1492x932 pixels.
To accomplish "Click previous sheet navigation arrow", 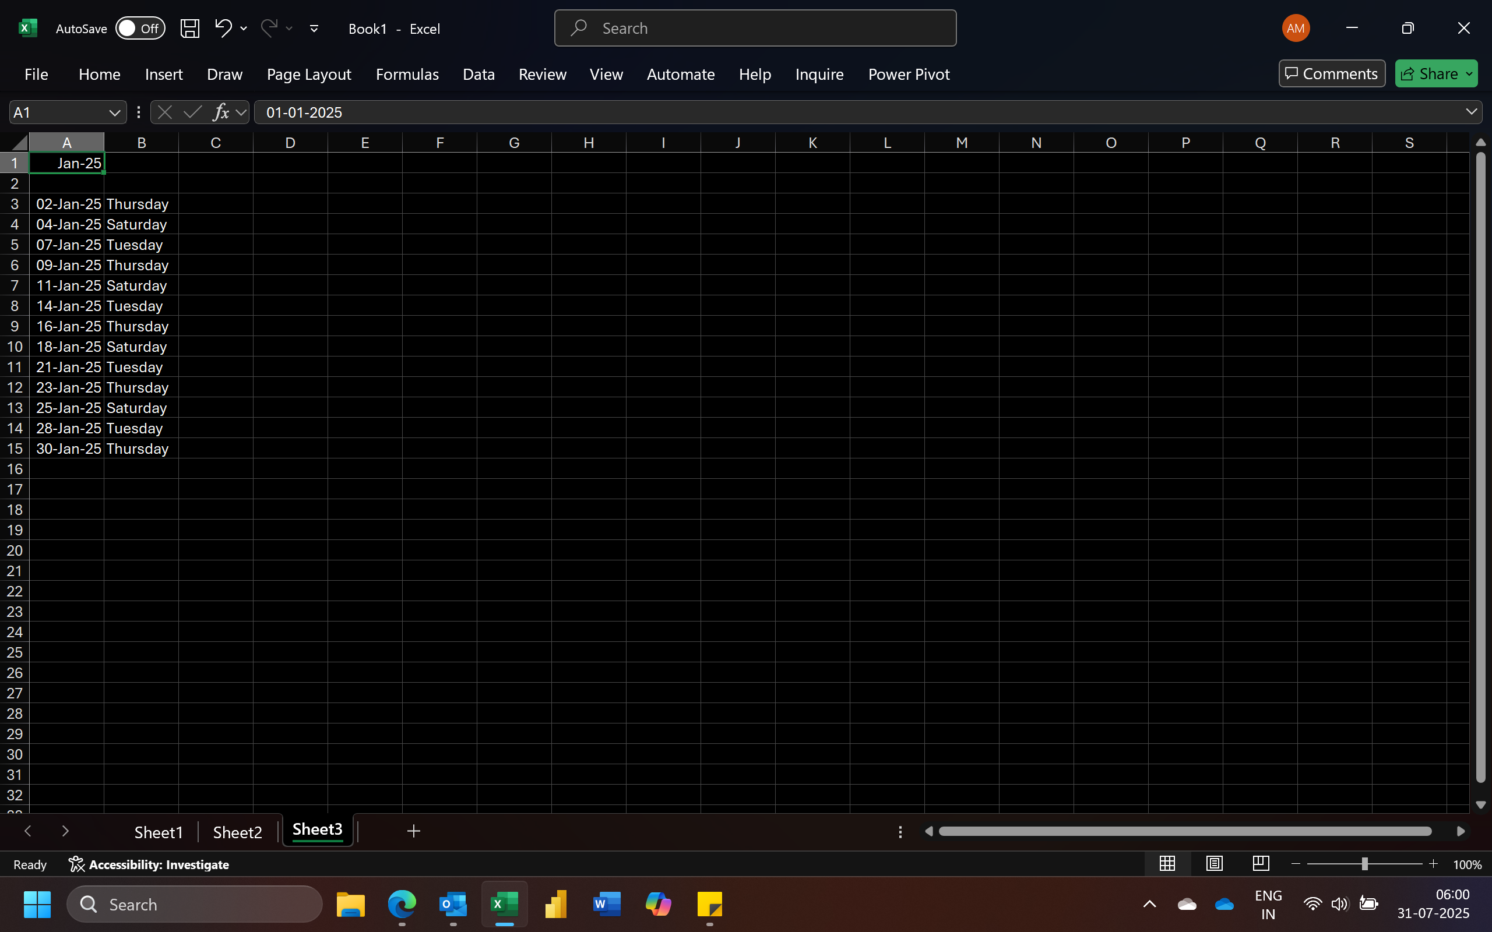I will click(28, 832).
